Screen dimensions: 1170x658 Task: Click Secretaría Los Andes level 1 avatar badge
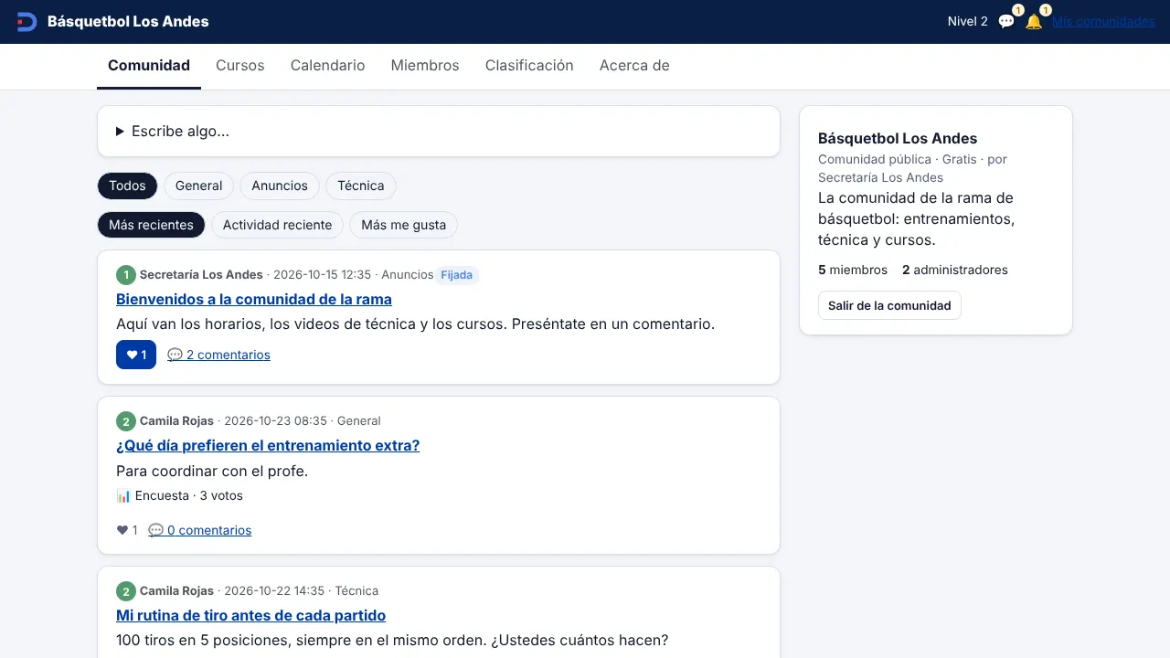pyautogui.click(x=126, y=275)
